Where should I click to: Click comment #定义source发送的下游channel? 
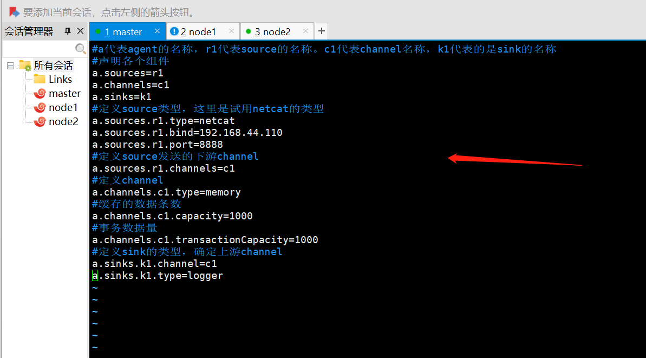[175, 157]
